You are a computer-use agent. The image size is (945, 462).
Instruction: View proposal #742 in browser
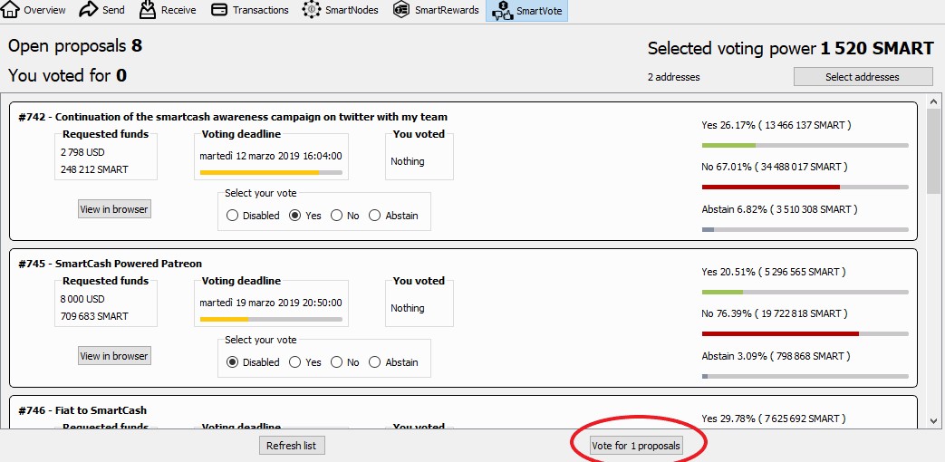tap(114, 209)
